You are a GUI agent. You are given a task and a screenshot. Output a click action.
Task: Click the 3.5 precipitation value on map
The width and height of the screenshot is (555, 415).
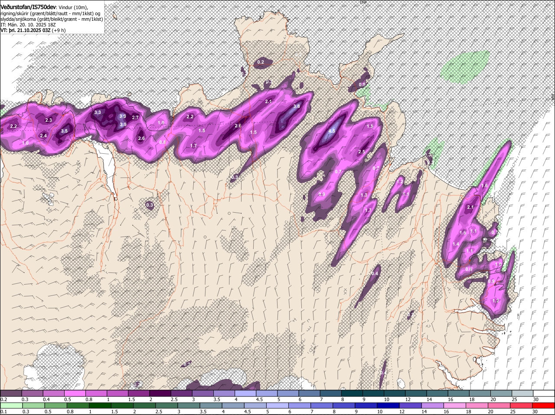point(64,131)
